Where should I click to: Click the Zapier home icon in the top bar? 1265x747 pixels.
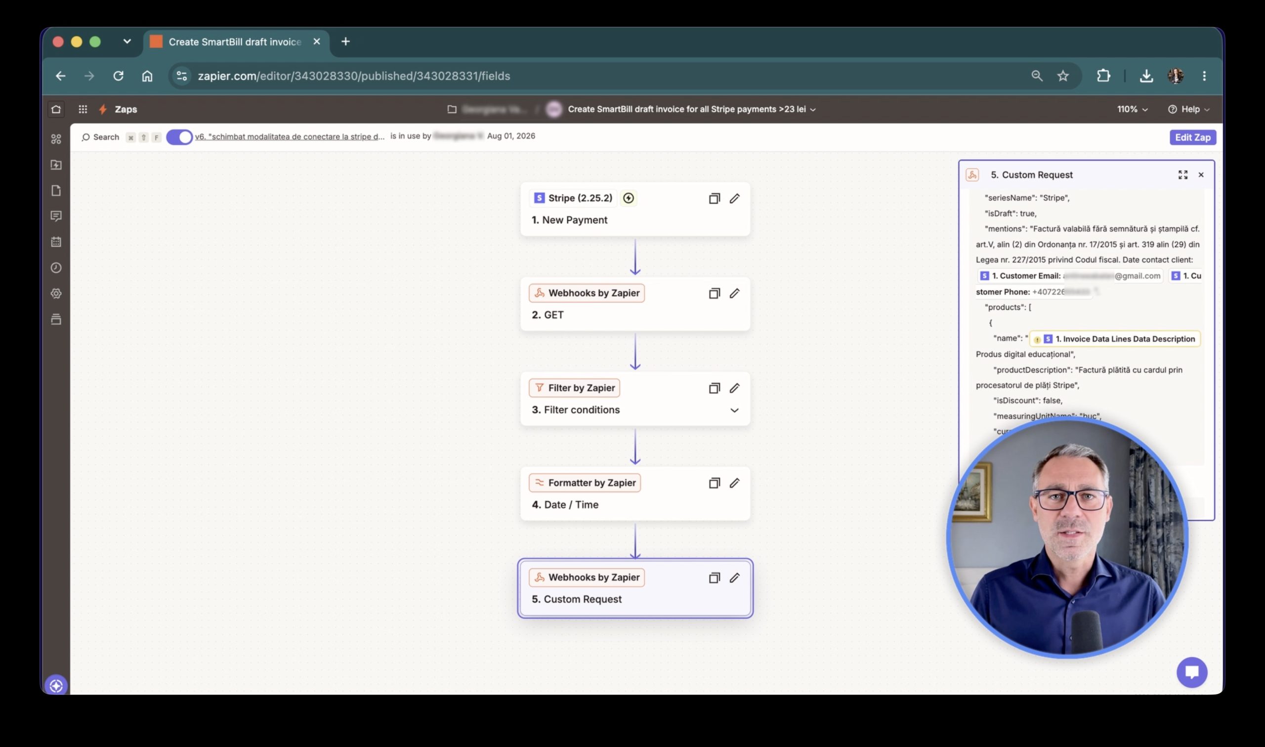(x=56, y=109)
